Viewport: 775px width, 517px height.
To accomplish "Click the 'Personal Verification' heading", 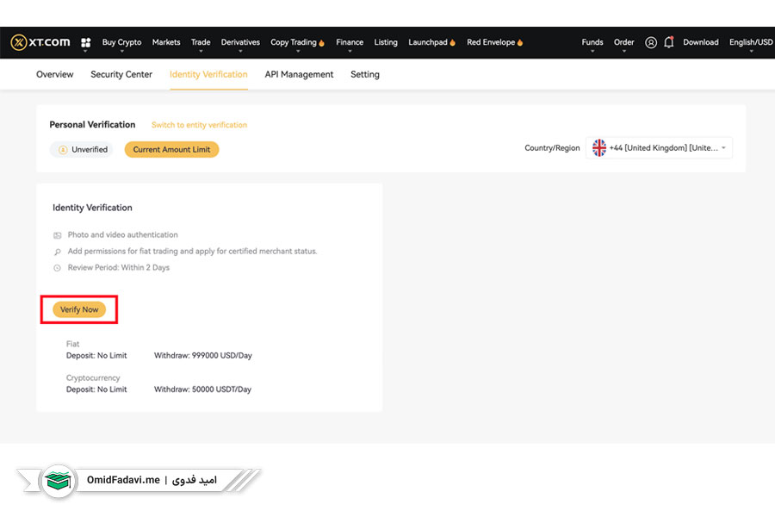I will click(x=92, y=125).
